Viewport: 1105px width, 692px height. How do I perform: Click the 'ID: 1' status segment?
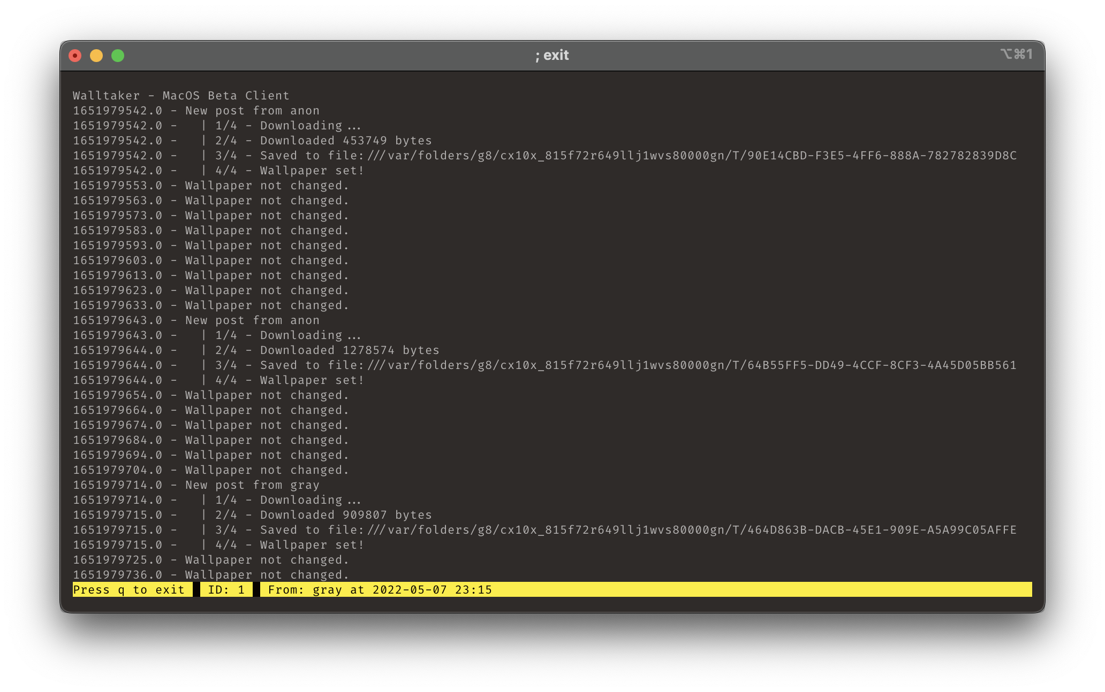pyautogui.click(x=226, y=590)
